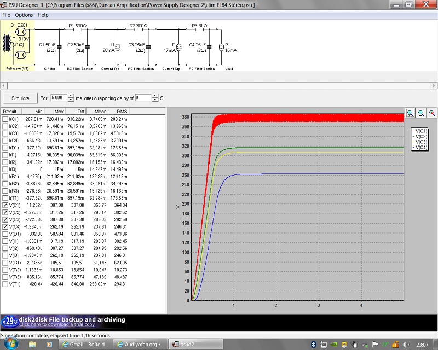Viewport: 438px width, 350px height.
Task: Enable the I(C1) result checkbox
Action: pyautogui.click(x=5, y=119)
